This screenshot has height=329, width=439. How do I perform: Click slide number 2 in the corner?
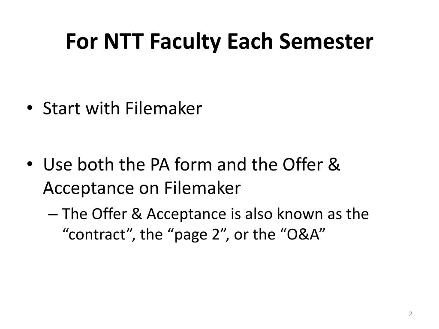coord(410,314)
